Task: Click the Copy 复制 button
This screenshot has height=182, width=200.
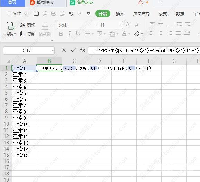Action: (28, 34)
